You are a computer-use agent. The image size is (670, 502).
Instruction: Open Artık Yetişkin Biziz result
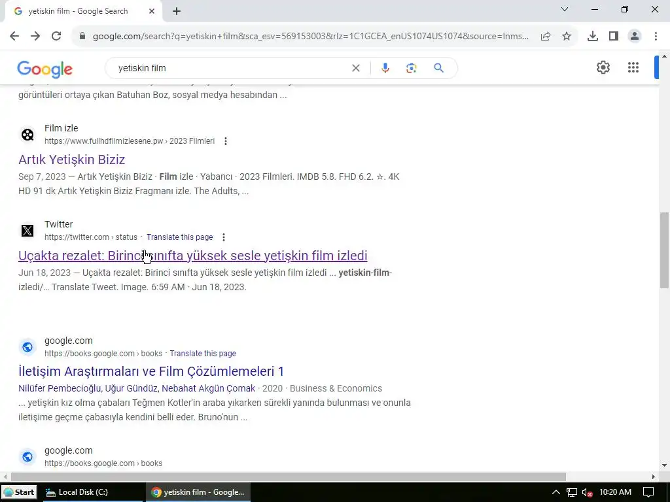click(72, 159)
